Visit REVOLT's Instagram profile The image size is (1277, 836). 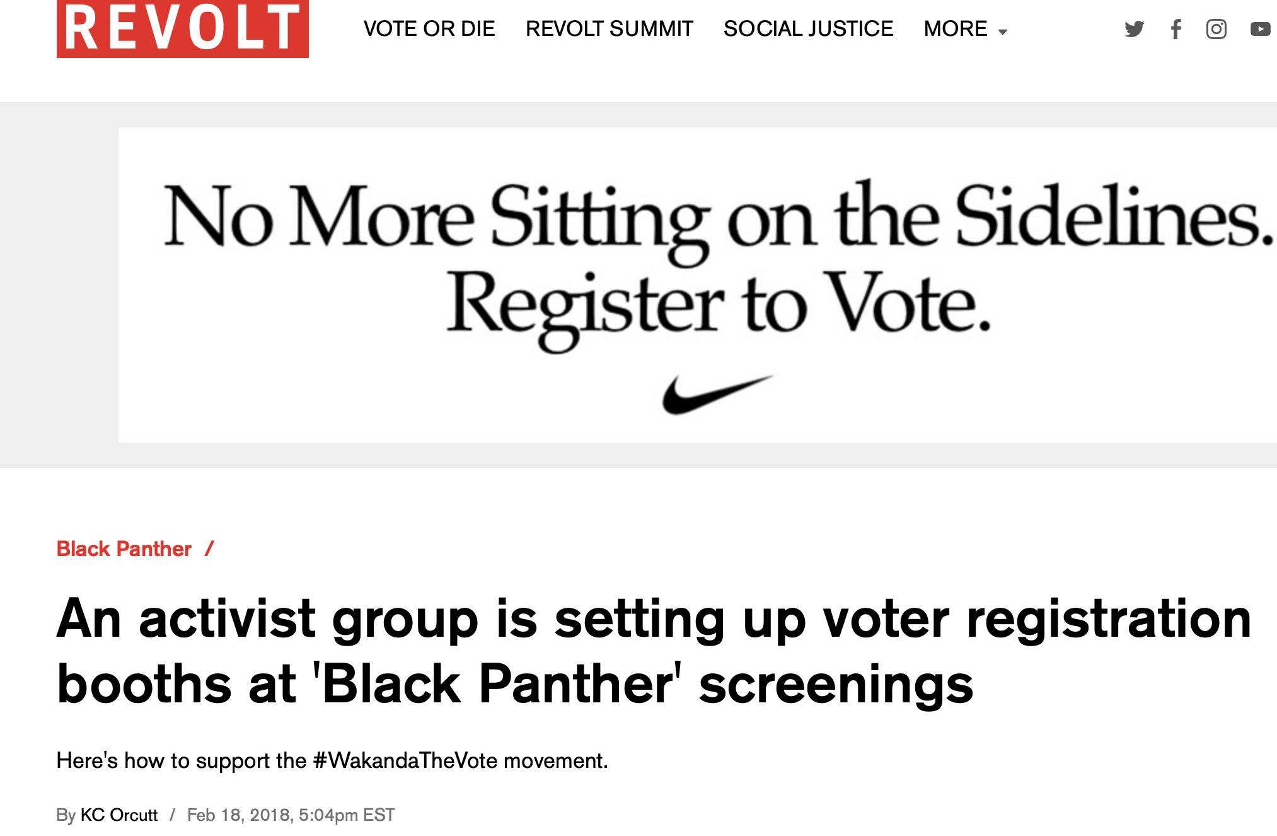click(x=1216, y=29)
